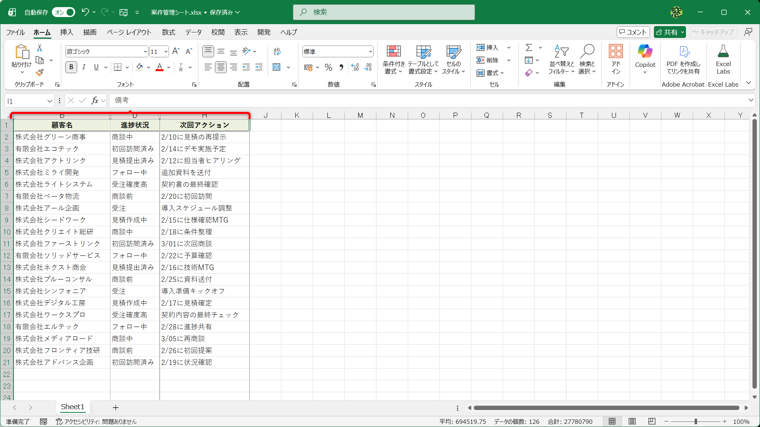
Task: Apply percent style to the selection
Action: tap(328, 67)
